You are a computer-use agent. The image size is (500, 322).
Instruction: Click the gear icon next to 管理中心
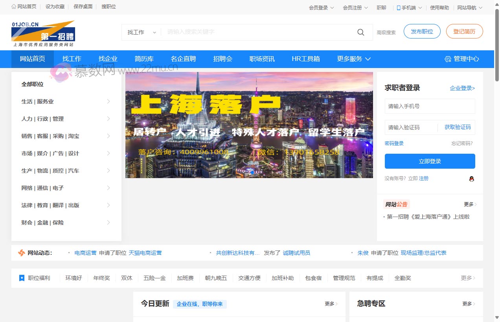click(448, 59)
